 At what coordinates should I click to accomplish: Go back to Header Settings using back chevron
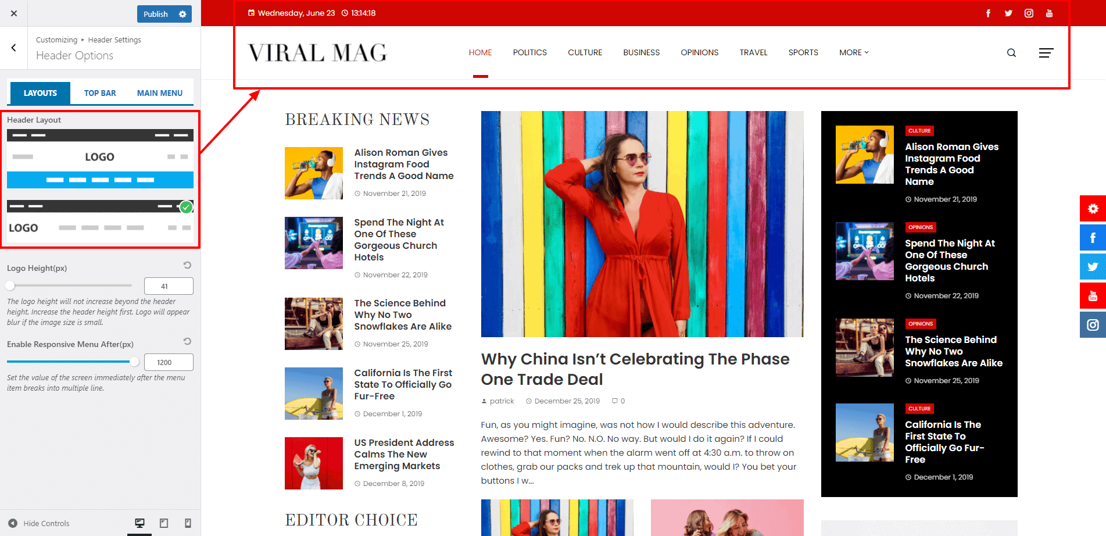[14, 48]
